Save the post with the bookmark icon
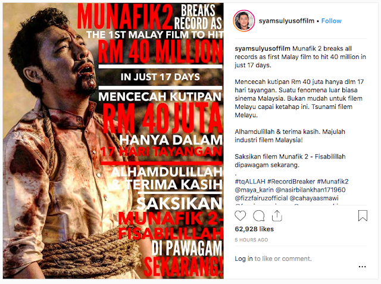 363,216
